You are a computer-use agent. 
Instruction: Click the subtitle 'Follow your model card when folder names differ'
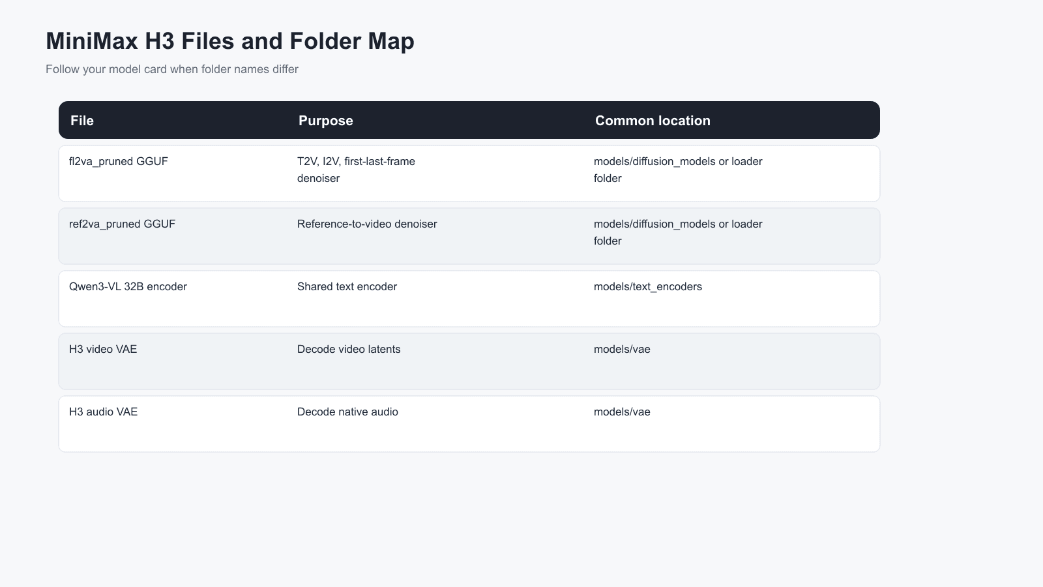point(172,69)
